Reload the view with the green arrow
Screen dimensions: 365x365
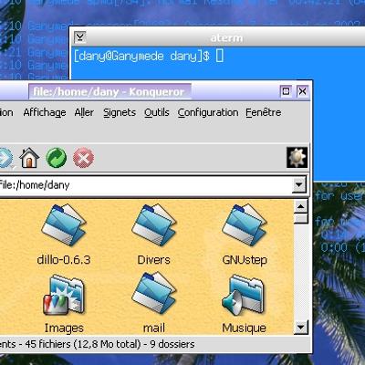click(x=56, y=158)
